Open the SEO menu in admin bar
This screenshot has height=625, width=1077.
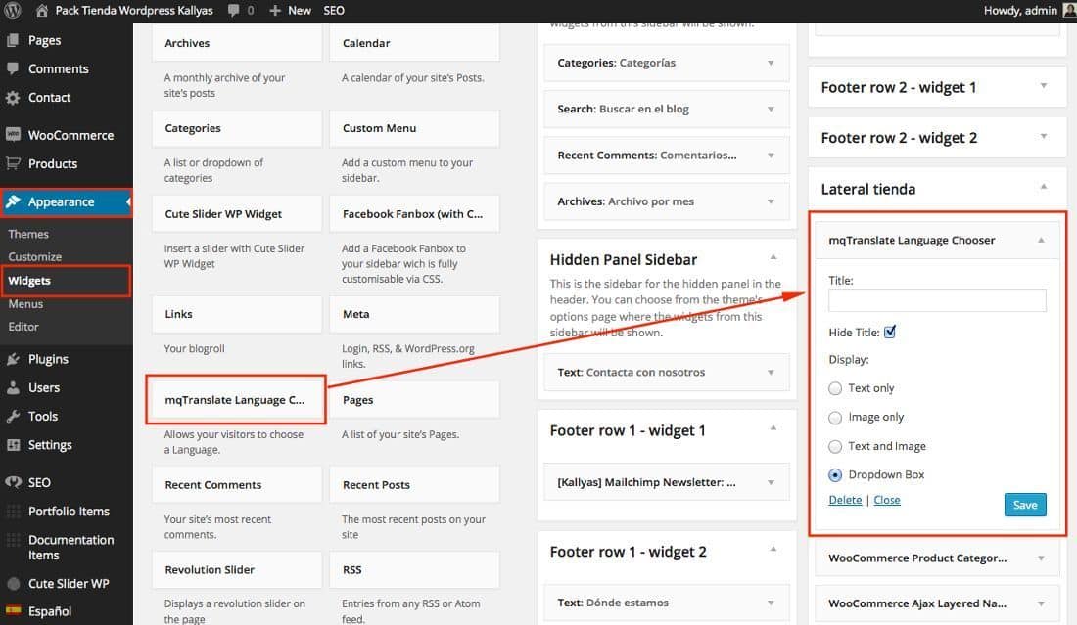click(334, 11)
